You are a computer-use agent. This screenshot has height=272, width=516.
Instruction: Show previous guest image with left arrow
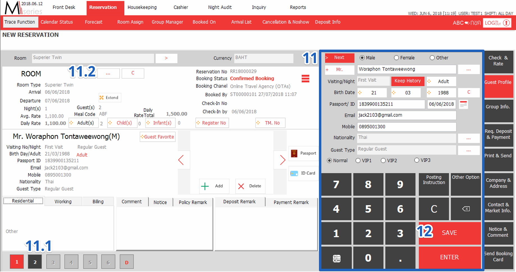pos(181,160)
